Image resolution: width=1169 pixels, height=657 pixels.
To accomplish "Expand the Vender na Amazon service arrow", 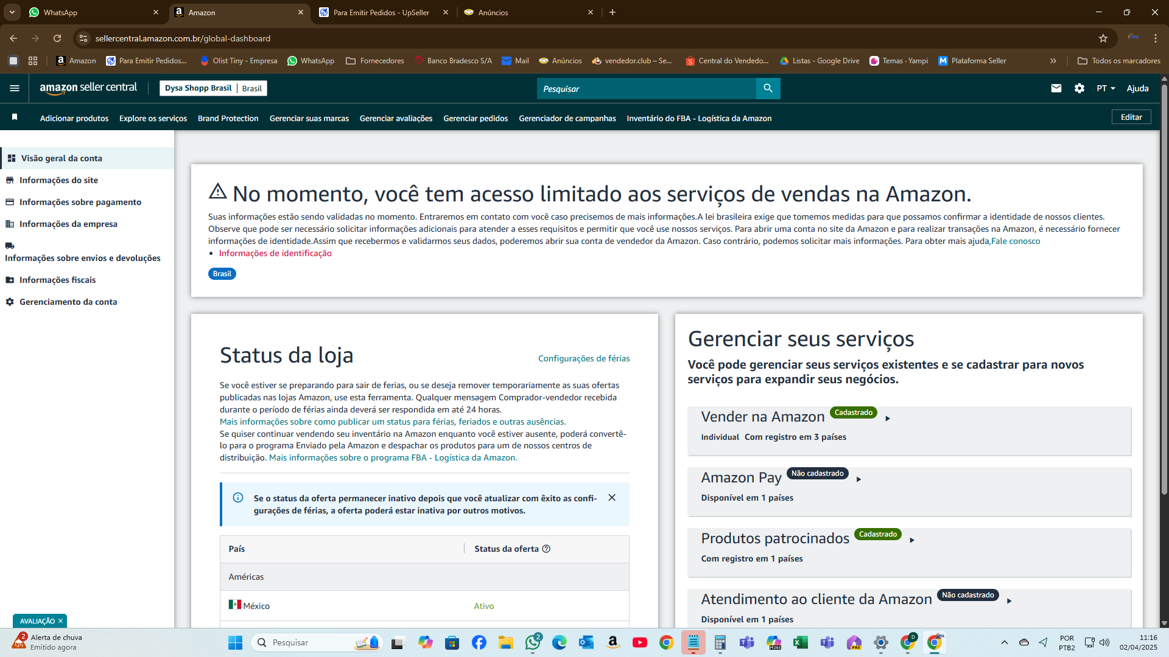I will pyautogui.click(x=888, y=419).
